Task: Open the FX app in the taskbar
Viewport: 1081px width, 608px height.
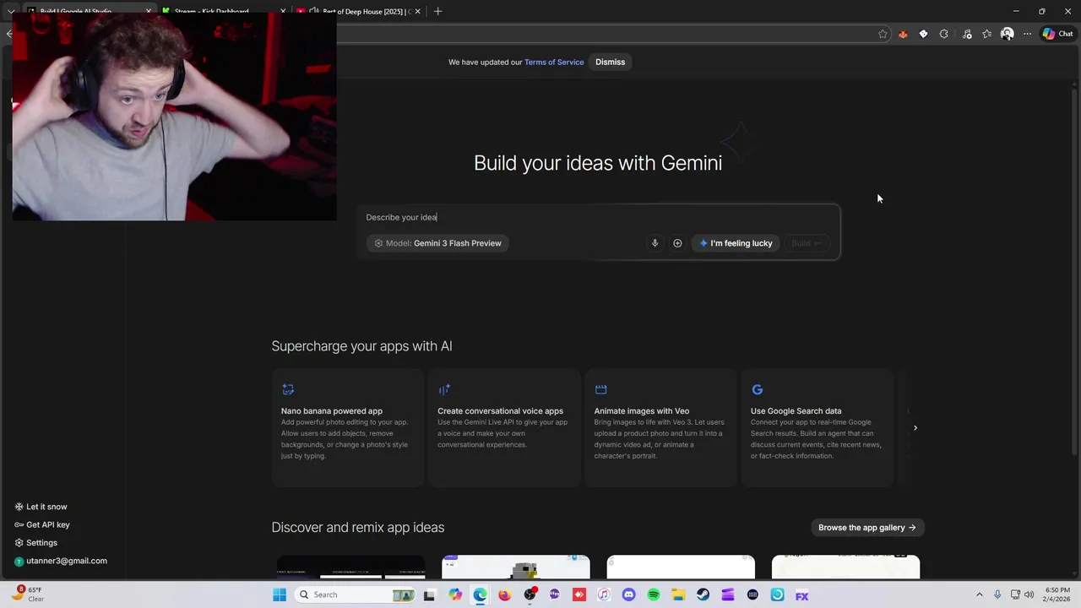Action: (801, 594)
